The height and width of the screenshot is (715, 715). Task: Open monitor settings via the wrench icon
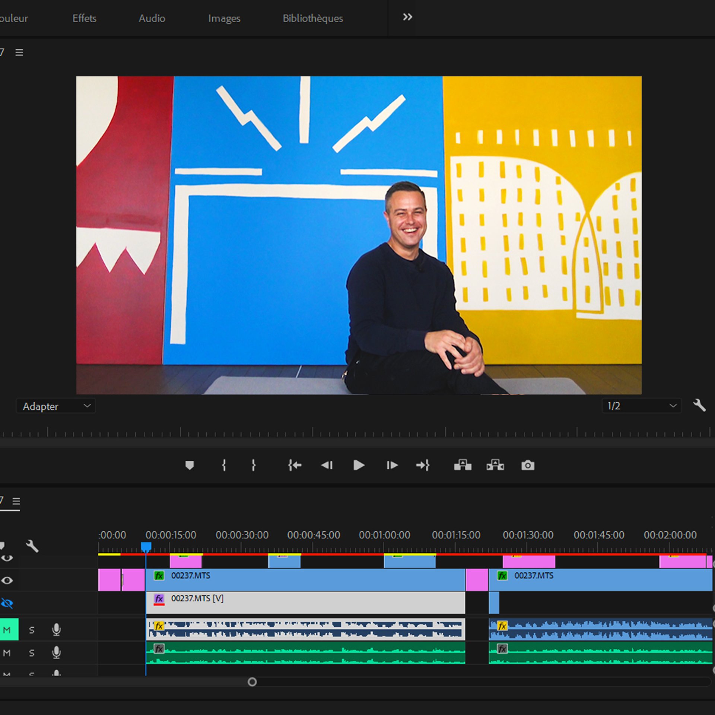(x=699, y=405)
